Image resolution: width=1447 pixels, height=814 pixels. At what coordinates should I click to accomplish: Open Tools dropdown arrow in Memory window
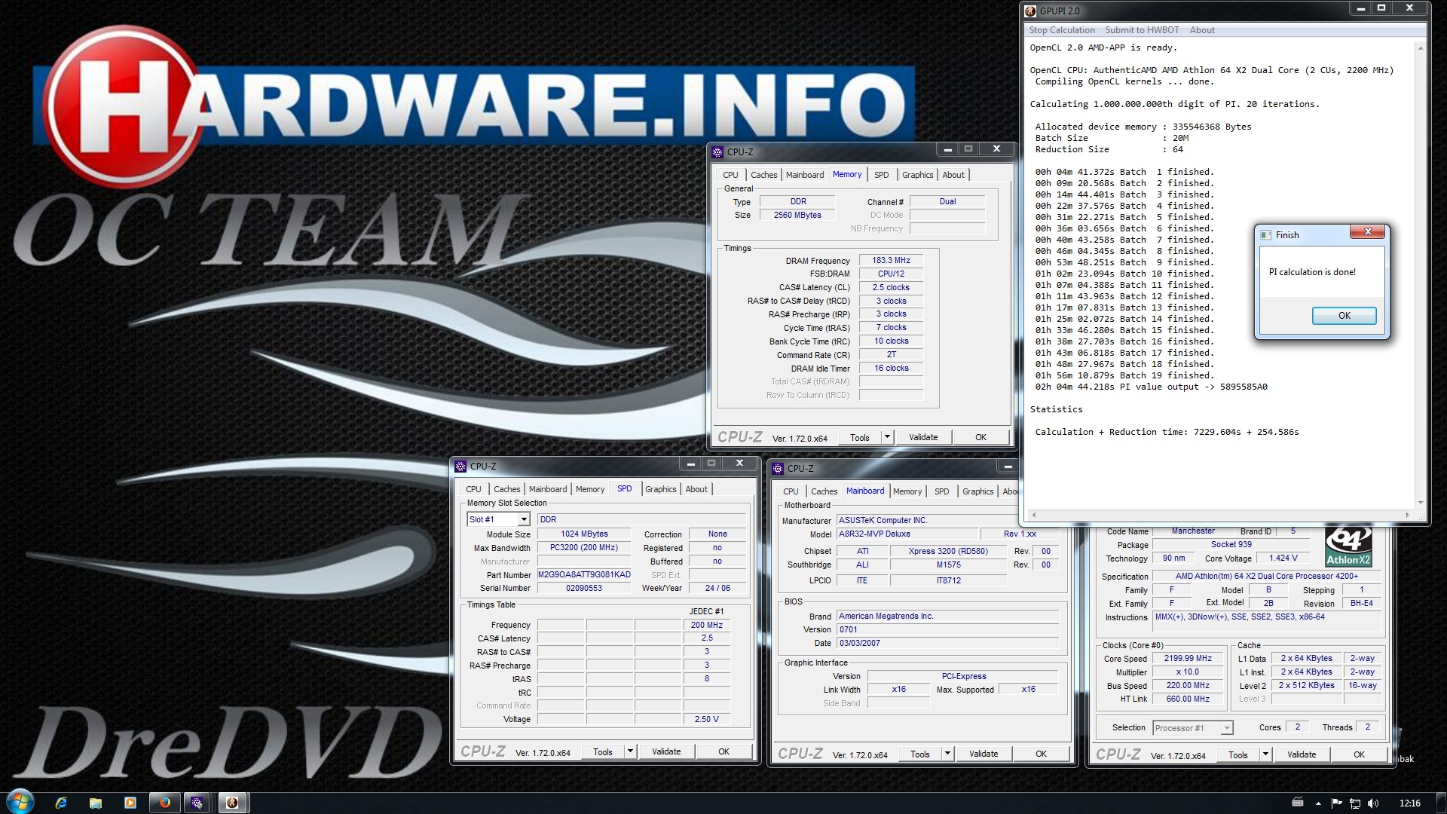click(887, 437)
